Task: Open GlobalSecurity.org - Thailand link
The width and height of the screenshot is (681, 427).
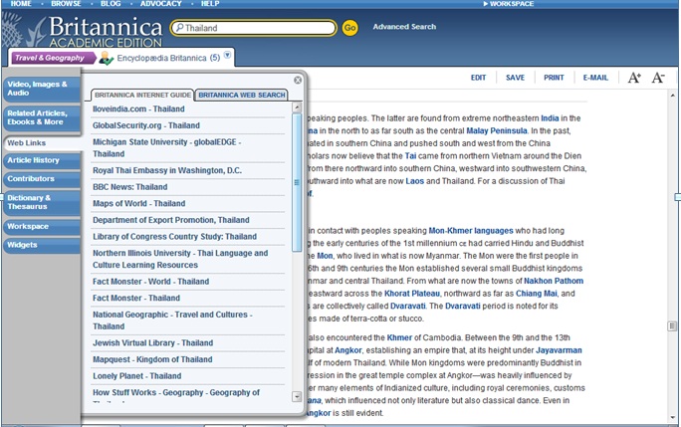Action: pos(146,125)
